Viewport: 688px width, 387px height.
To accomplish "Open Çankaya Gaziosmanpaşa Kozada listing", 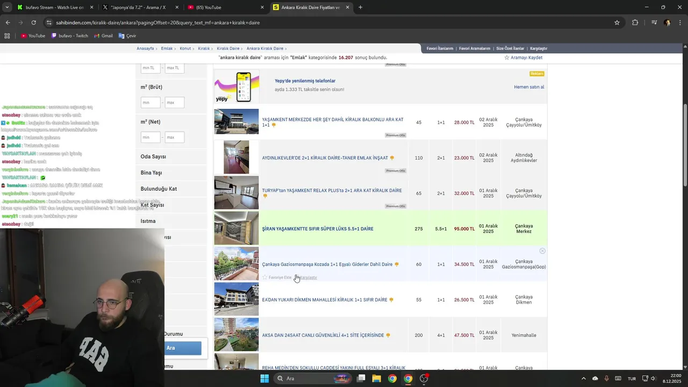I will pyautogui.click(x=327, y=264).
